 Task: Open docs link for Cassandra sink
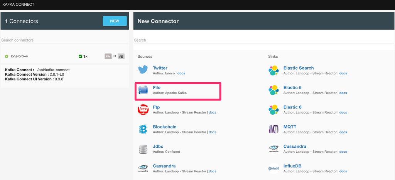coord(343,152)
